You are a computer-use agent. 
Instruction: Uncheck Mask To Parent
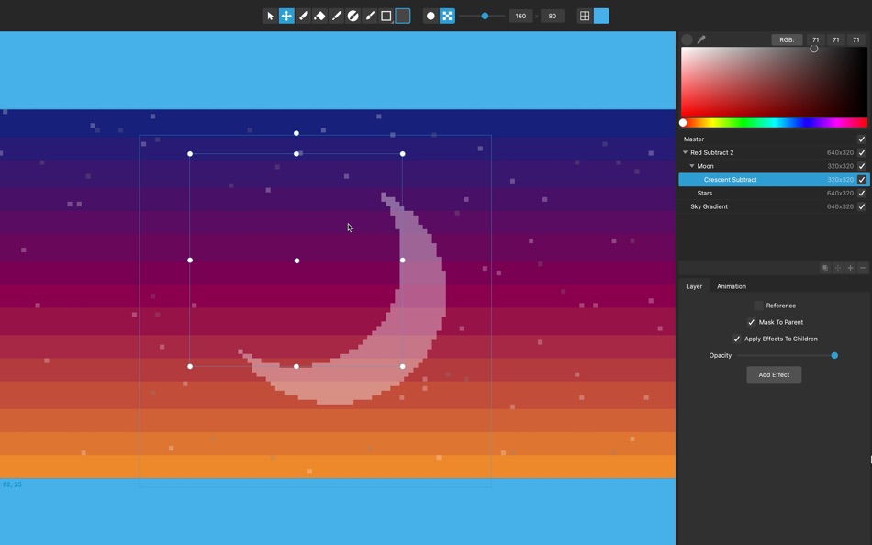754,322
